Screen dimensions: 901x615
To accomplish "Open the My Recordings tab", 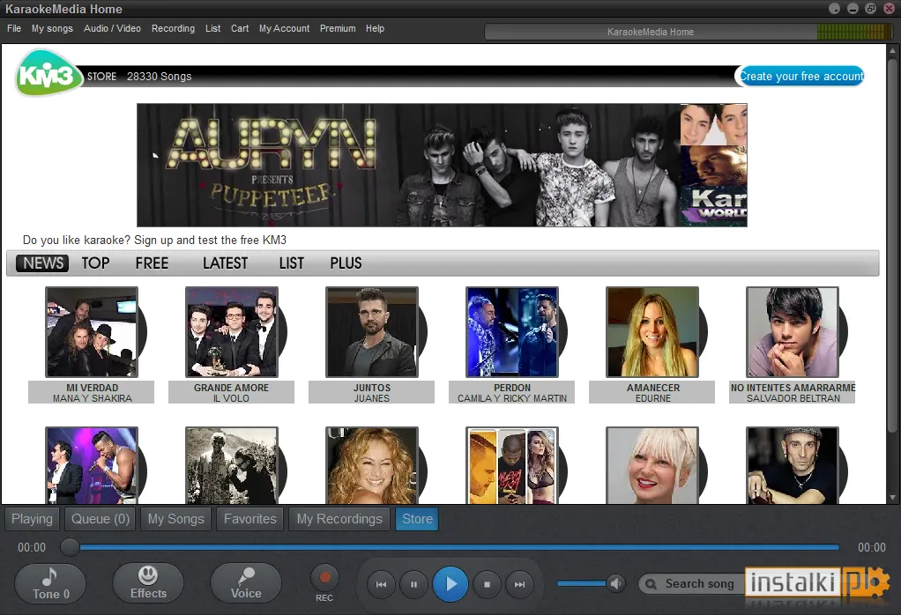I will pos(339,519).
